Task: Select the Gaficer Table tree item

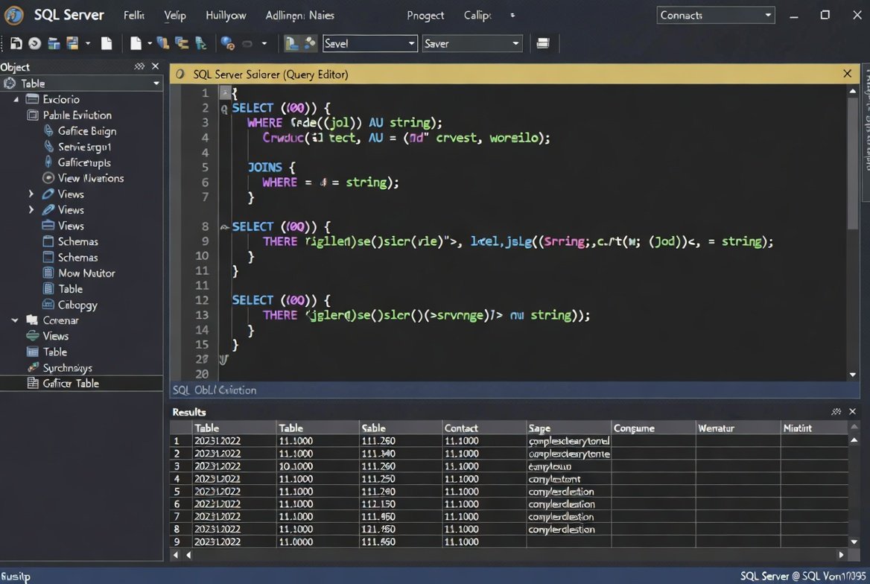Action: (82, 383)
